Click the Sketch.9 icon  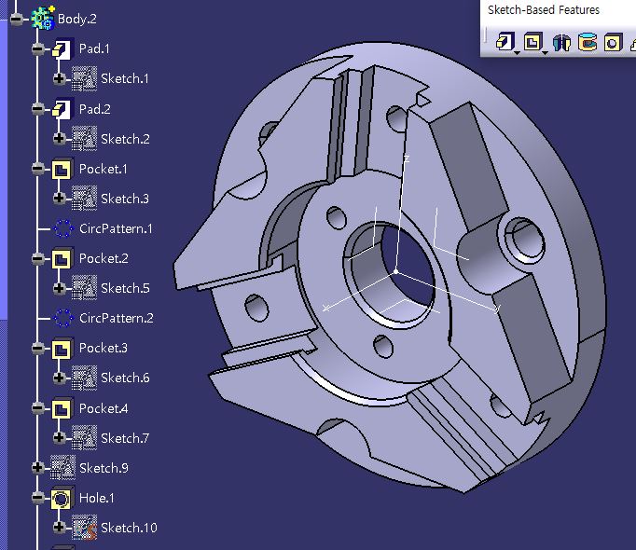[x=62, y=468]
